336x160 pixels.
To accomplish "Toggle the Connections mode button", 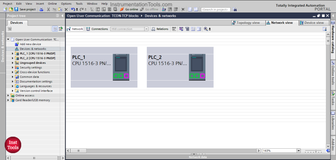I will 97,29.
